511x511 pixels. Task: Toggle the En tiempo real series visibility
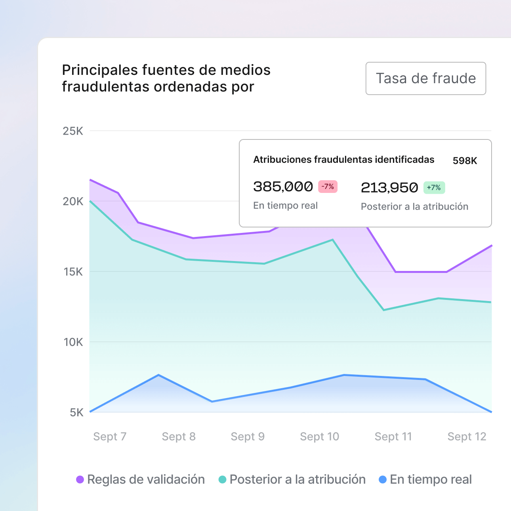coord(430,479)
